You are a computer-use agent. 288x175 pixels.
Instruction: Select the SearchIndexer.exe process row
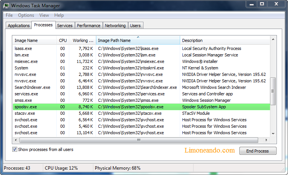(141, 87)
